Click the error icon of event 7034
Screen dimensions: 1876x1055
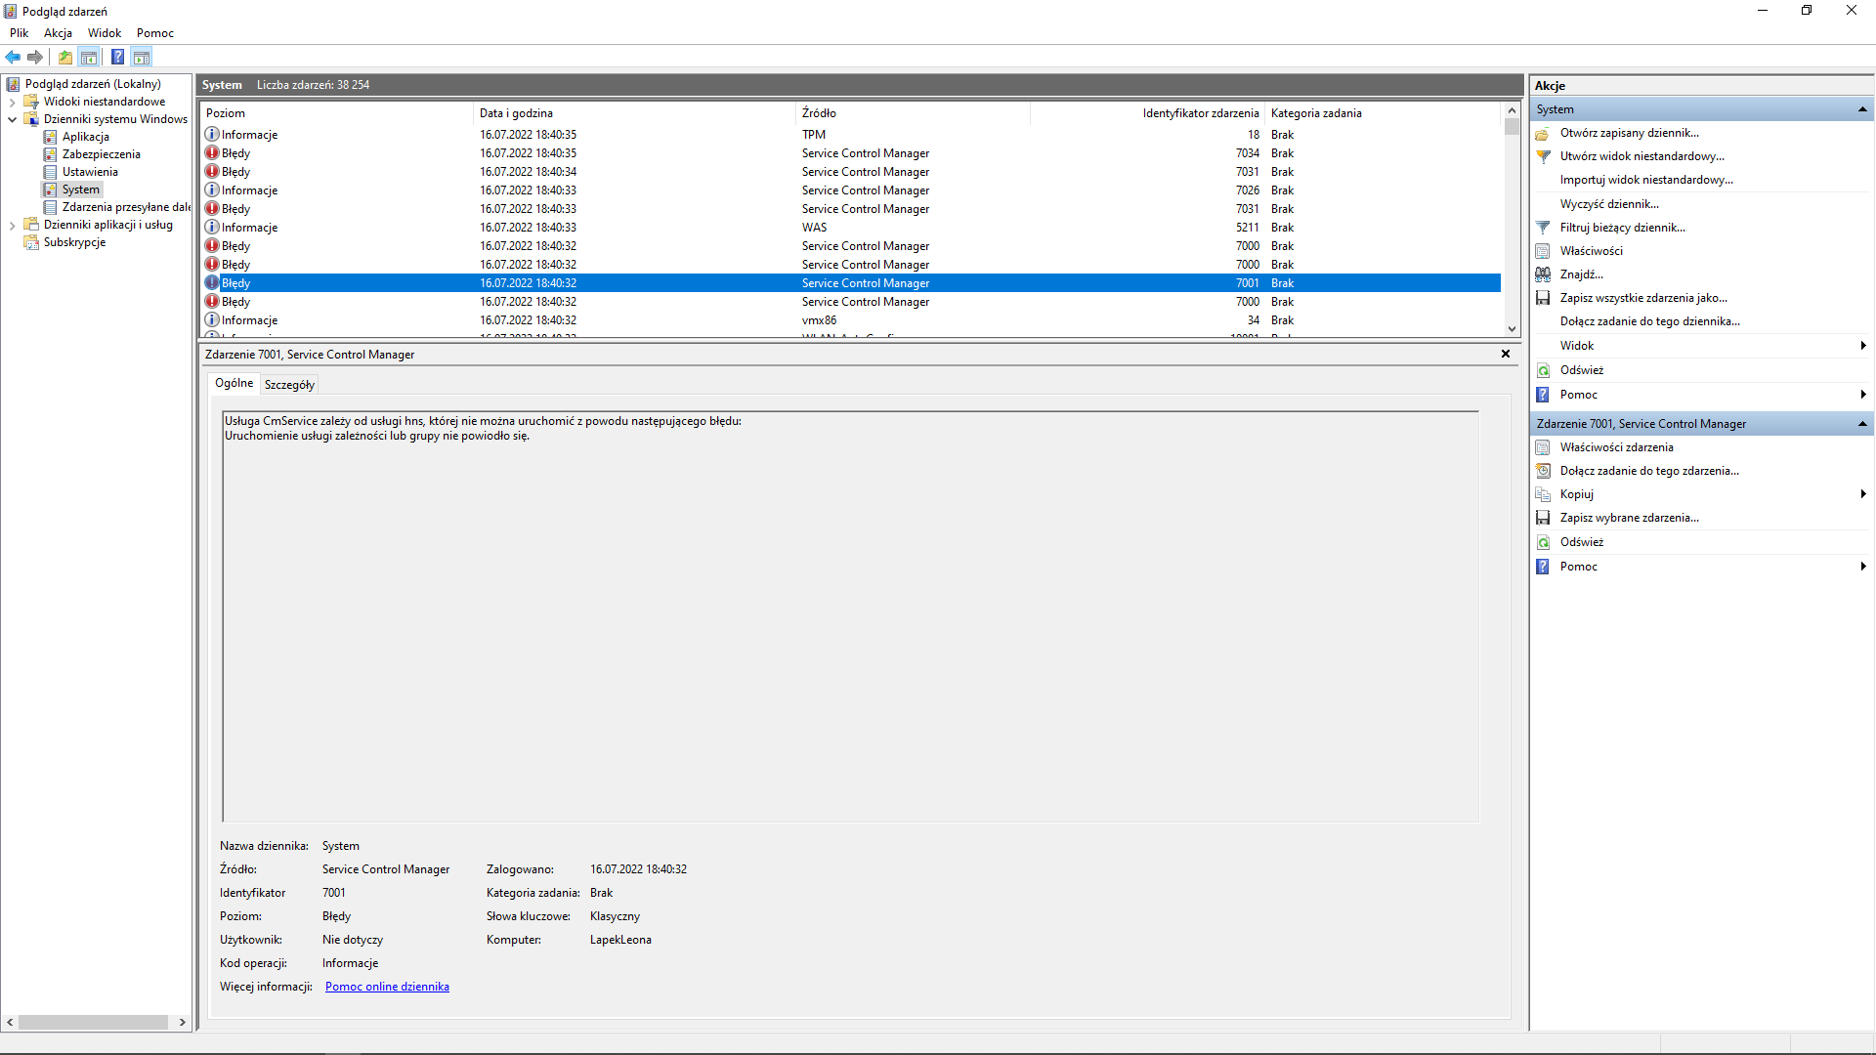coord(212,153)
